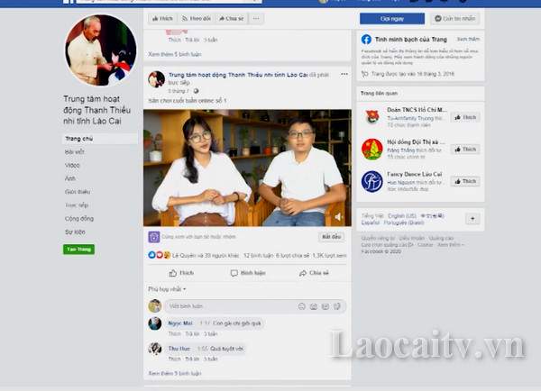Click Xem thêm in page transparency box
This screenshot has height=391, width=541.
tap(468, 39)
